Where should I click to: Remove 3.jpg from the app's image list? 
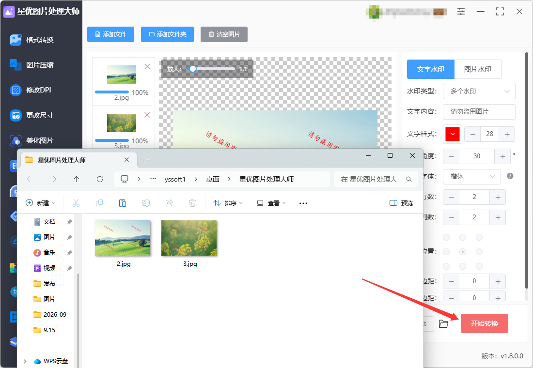pos(147,115)
